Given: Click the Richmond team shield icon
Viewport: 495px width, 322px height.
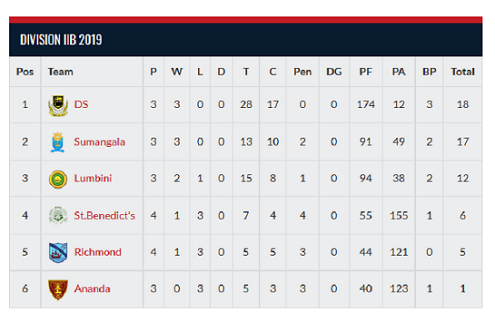Looking at the screenshot, I should [56, 252].
